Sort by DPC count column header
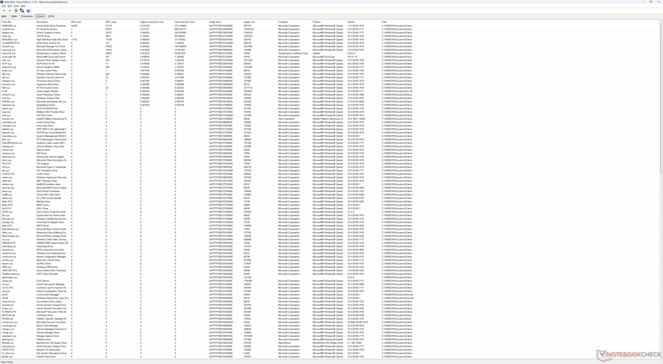Screen dimensions: 663x364 122,22
